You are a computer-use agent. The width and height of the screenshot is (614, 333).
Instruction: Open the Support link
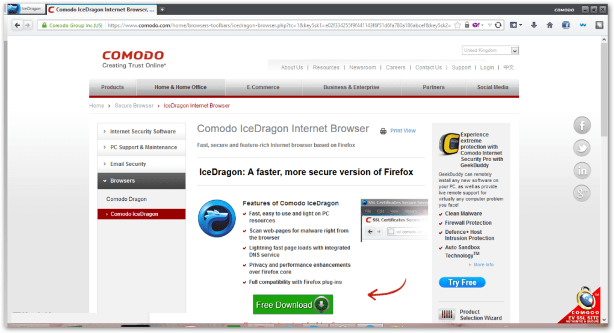(x=461, y=67)
